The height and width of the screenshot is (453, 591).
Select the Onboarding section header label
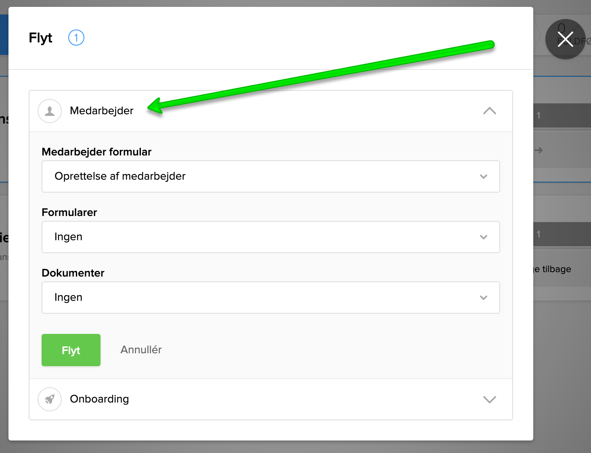pyautogui.click(x=99, y=399)
